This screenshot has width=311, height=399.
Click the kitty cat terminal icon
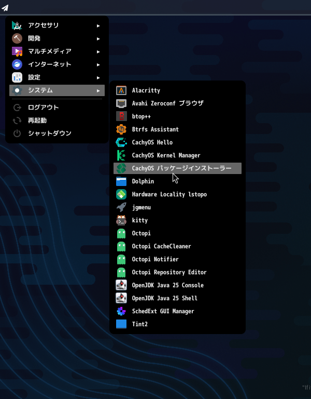pos(121,220)
